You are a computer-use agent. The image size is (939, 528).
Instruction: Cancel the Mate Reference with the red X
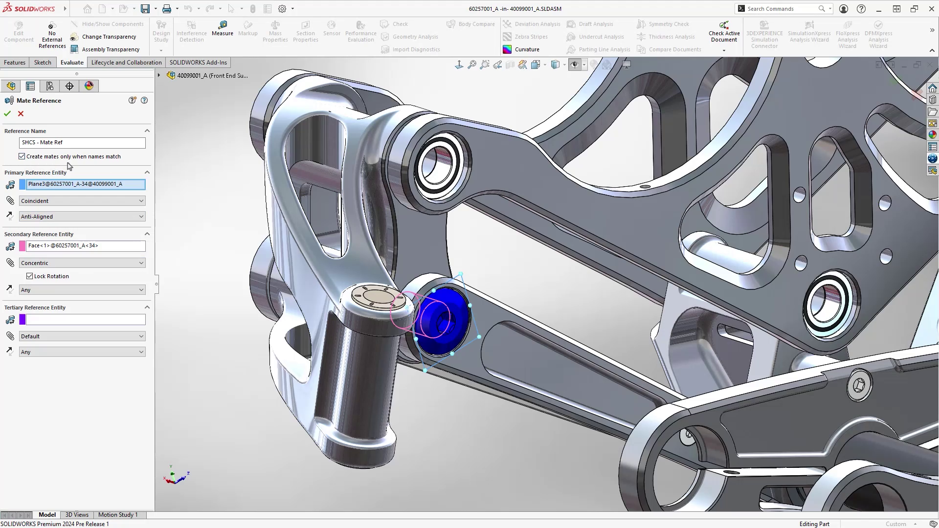(x=21, y=113)
